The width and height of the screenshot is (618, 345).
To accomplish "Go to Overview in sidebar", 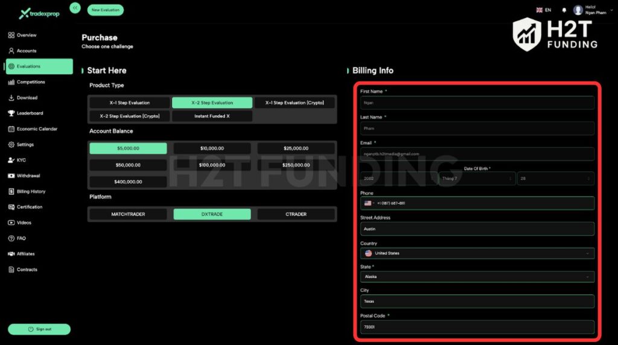I will 27,35.
